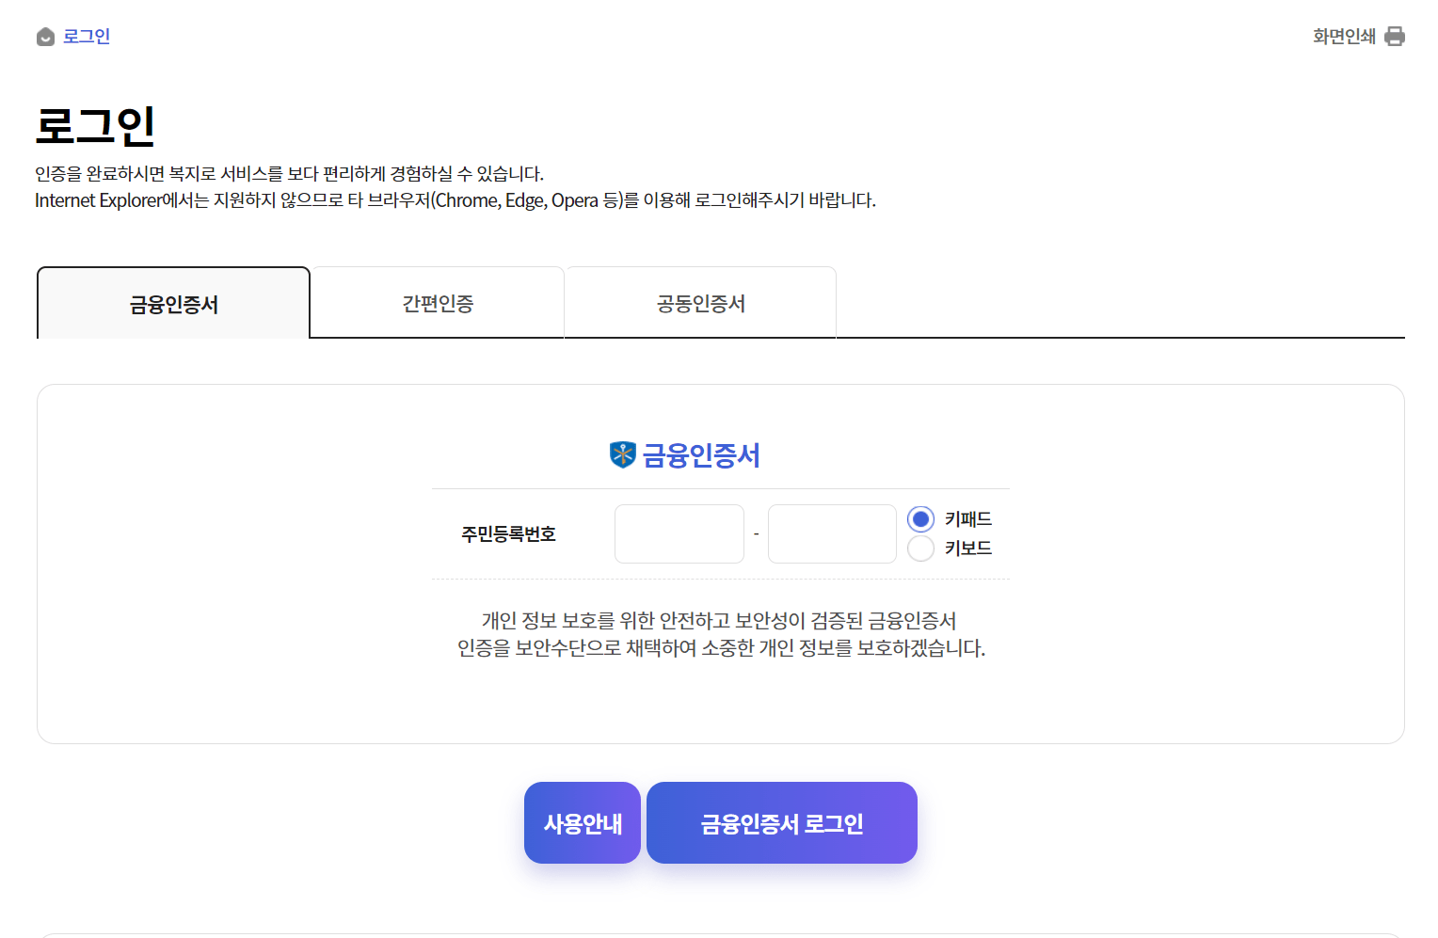Focus the second resident number input field
The width and height of the screenshot is (1438, 938).
831,533
